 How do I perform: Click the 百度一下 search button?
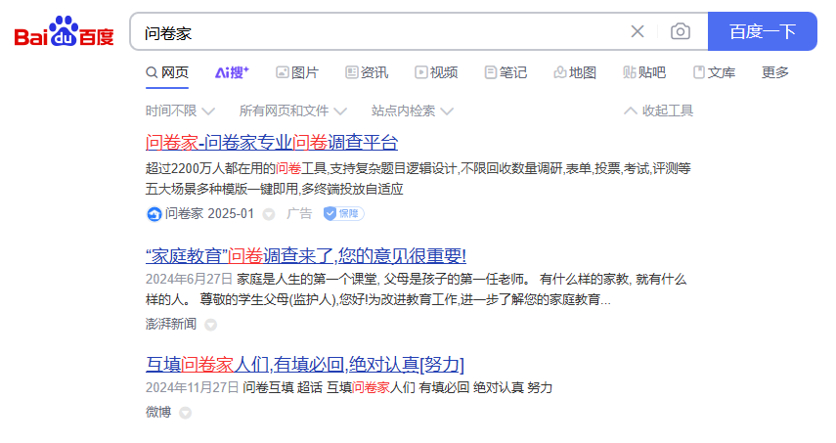point(763,31)
